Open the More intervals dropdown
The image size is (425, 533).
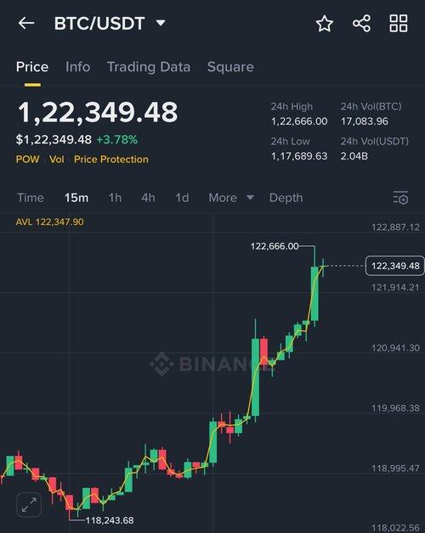(x=231, y=198)
